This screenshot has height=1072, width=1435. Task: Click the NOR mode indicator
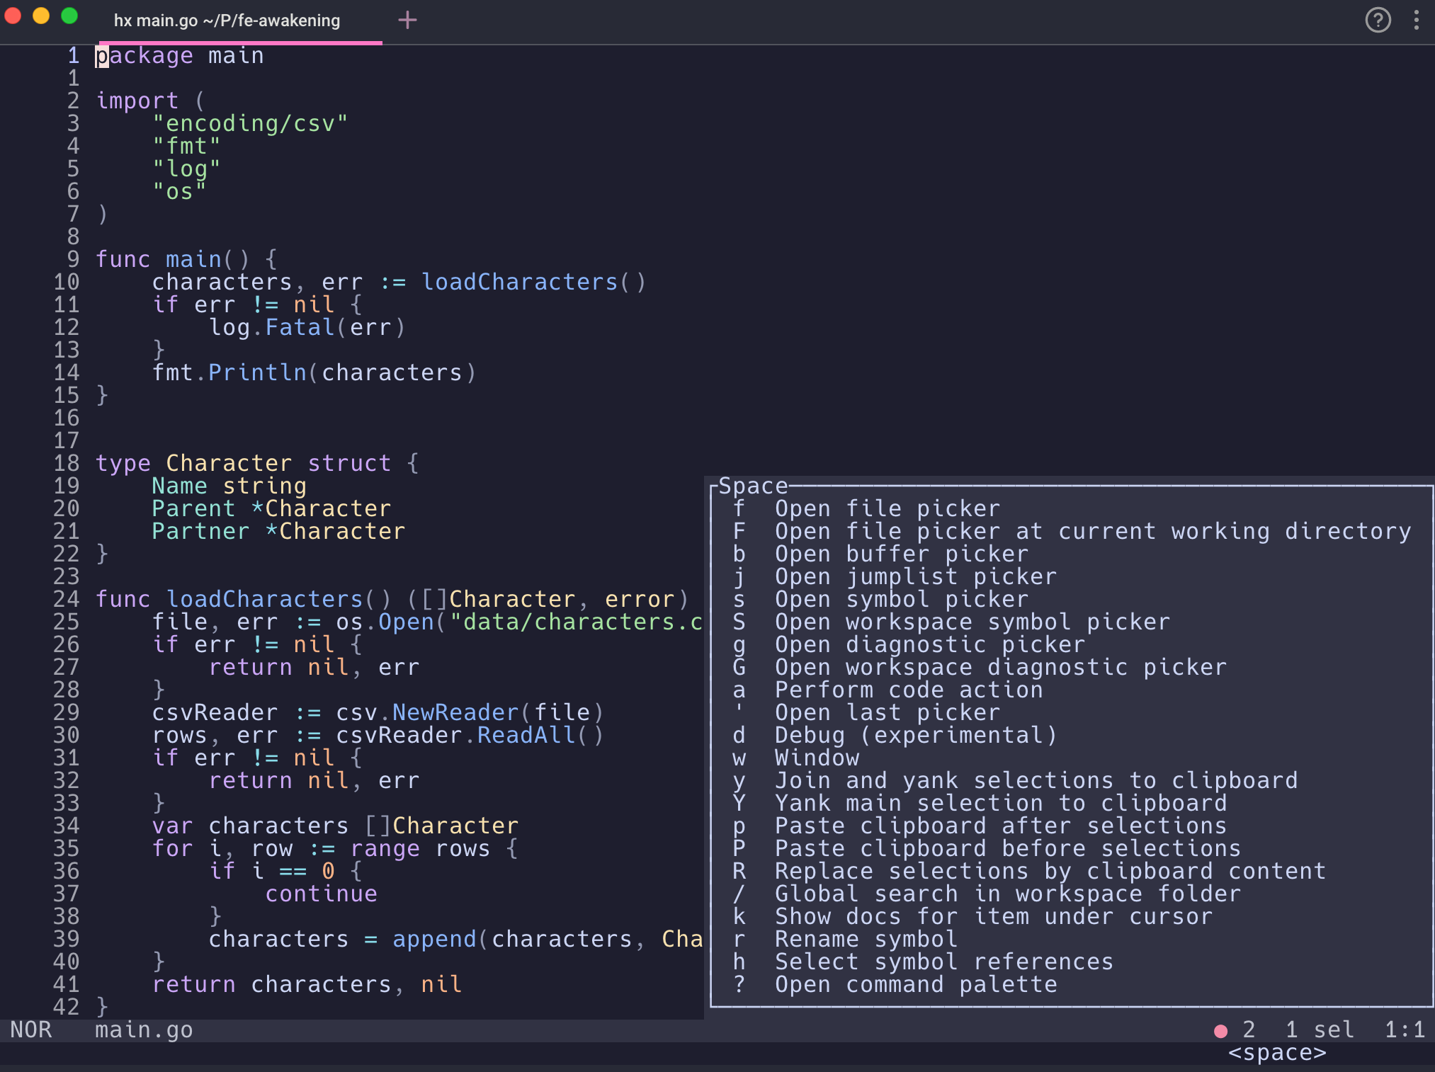[x=30, y=1030]
